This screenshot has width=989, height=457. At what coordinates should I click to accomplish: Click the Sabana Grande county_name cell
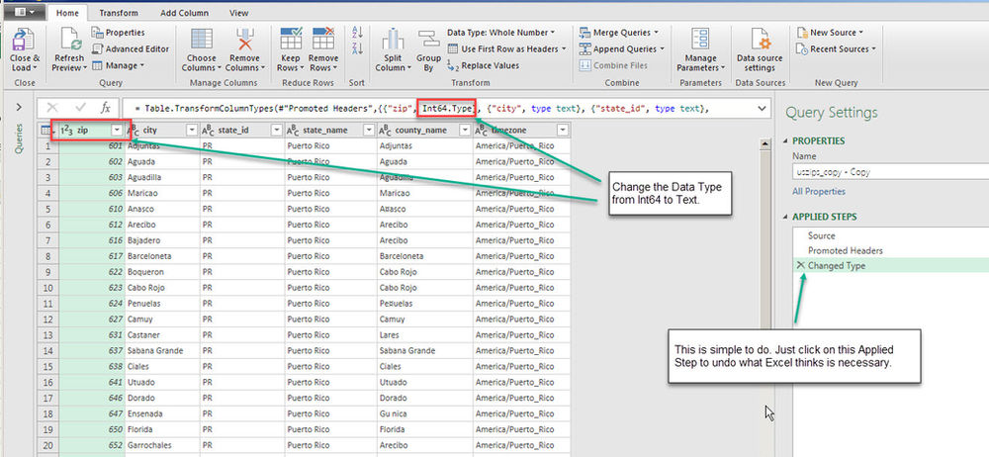424,350
